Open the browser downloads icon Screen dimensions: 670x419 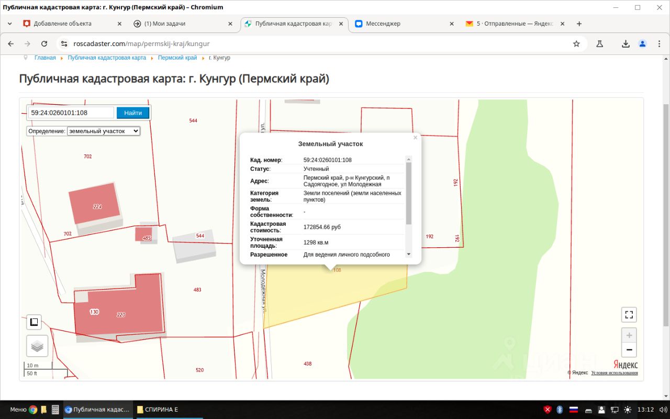tap(626, 44)
